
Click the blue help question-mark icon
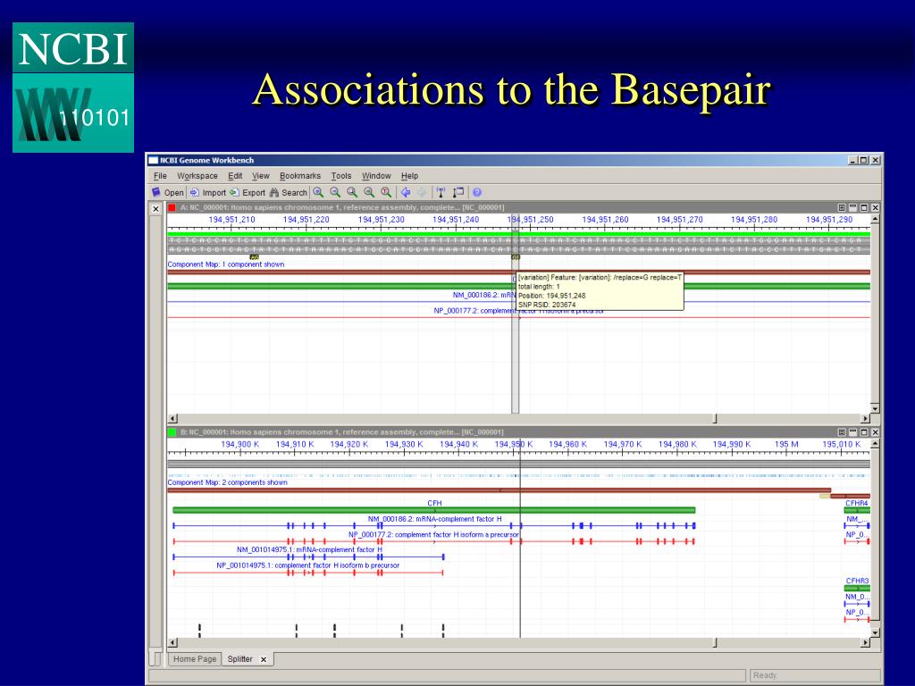[x=477, y=192]
